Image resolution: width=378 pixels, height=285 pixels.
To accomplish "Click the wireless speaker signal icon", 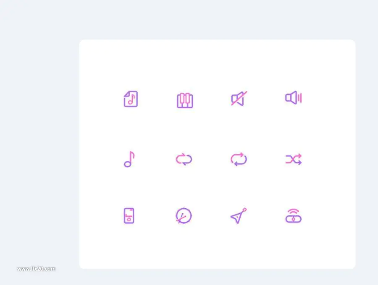I will point(294,216).
